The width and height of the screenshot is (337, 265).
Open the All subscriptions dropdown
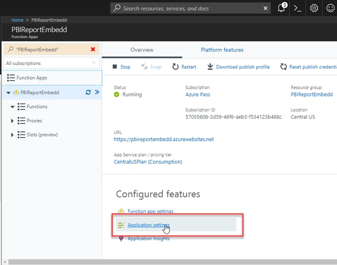pyautogui.click(x=51, y=63)
